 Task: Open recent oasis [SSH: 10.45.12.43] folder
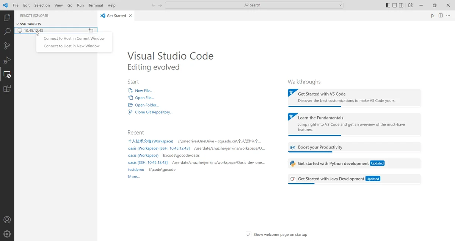(x=148, y=162)
